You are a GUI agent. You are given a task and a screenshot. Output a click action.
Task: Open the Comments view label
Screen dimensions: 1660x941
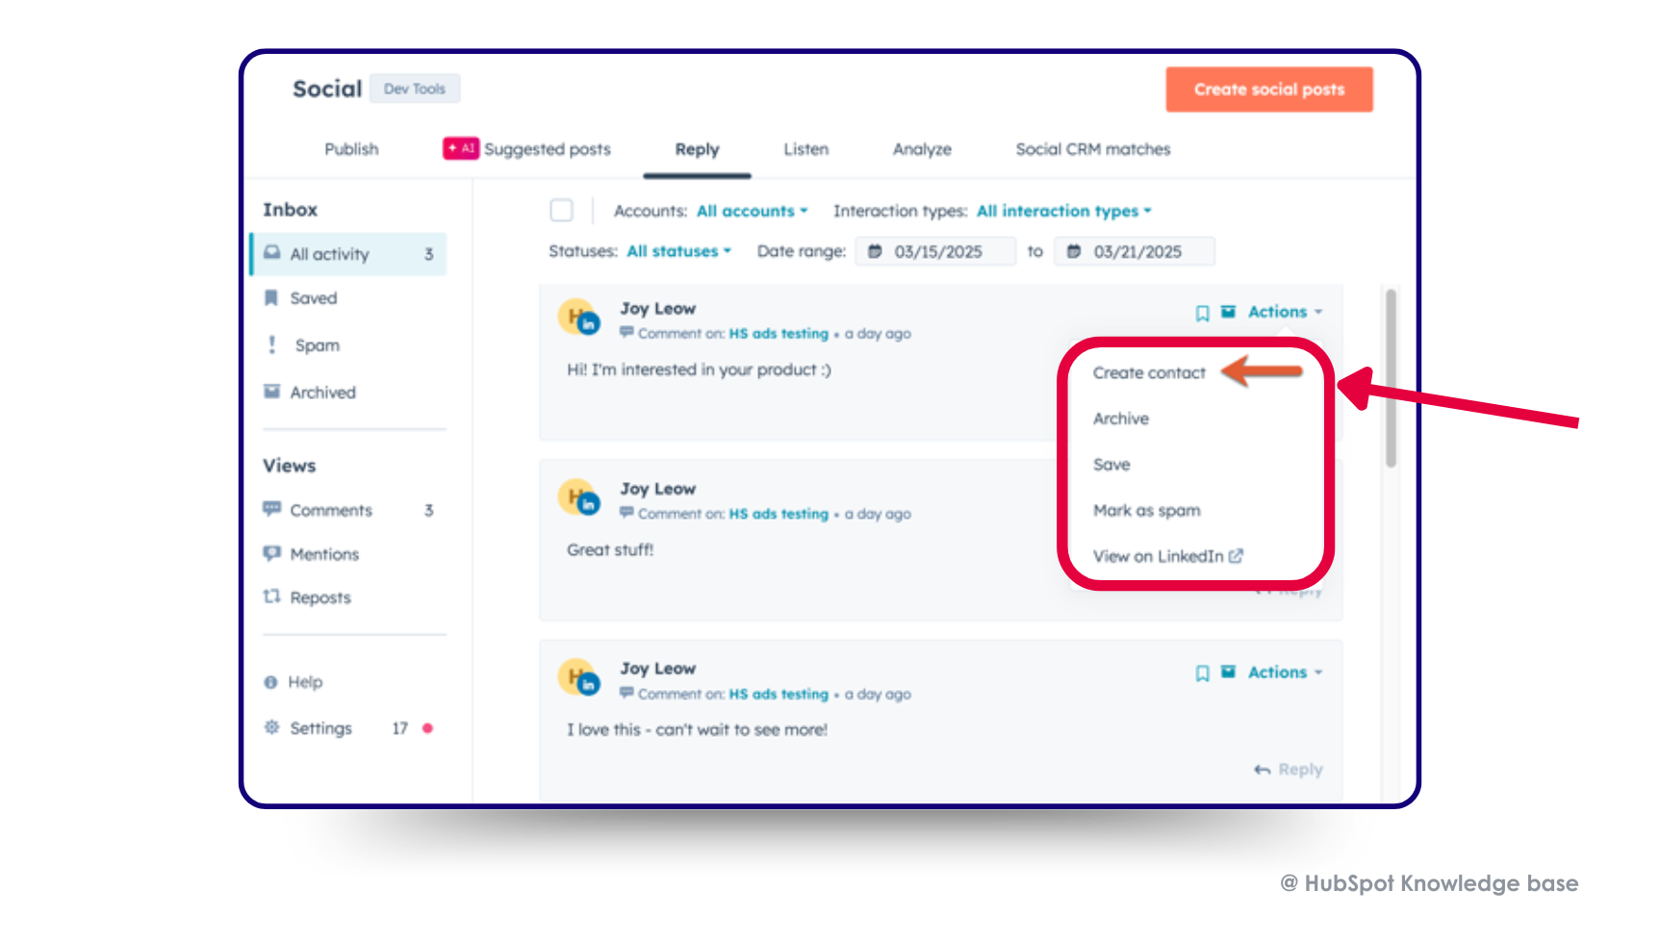(331, 510)
